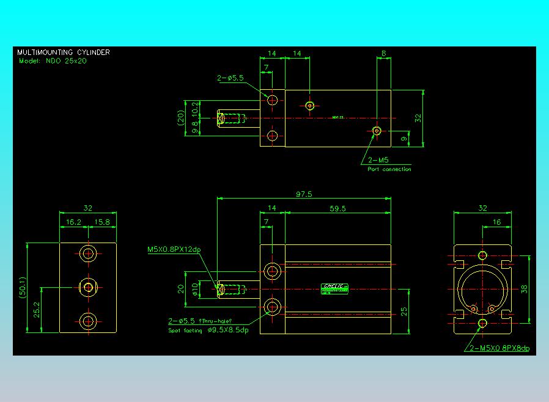Screen dimensions: 549x402
Task: Select the 10.2 dimension in top view
Action: coord(195,109)
